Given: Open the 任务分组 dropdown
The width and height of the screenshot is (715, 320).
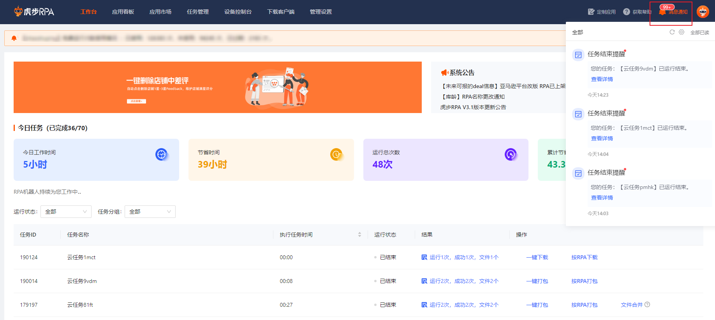Looking at the screenshot, I should [150, 212].
